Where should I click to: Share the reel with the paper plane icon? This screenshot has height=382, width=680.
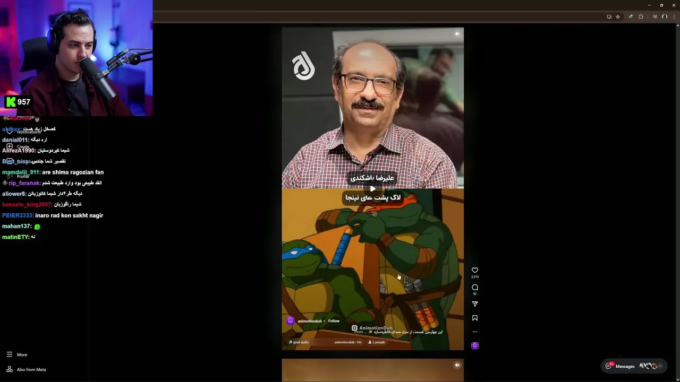pyautogui.click(x=475, y=304)
